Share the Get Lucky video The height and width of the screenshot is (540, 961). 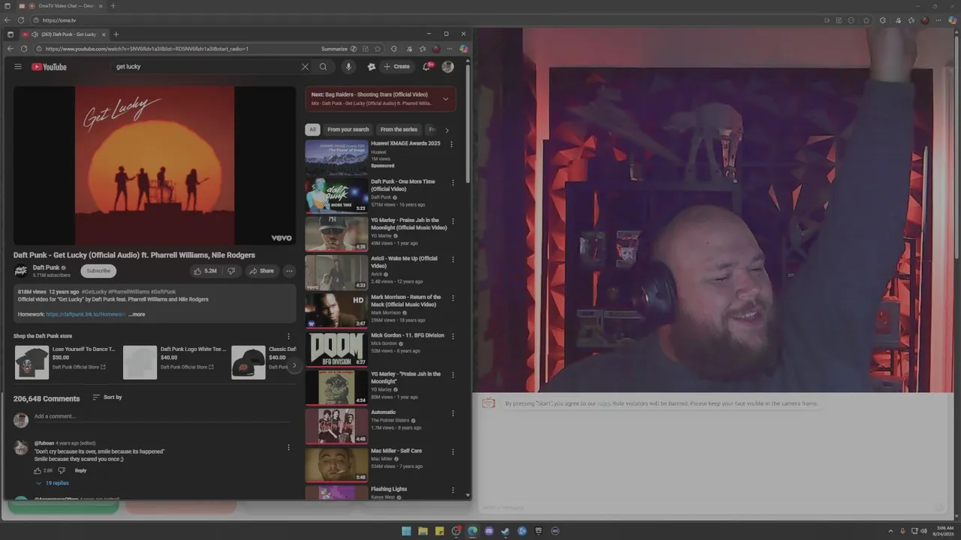[x=261, y=271]
